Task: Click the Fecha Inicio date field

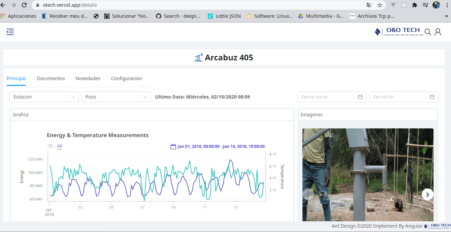Action: pyautogui.click(x=332, y=97)
